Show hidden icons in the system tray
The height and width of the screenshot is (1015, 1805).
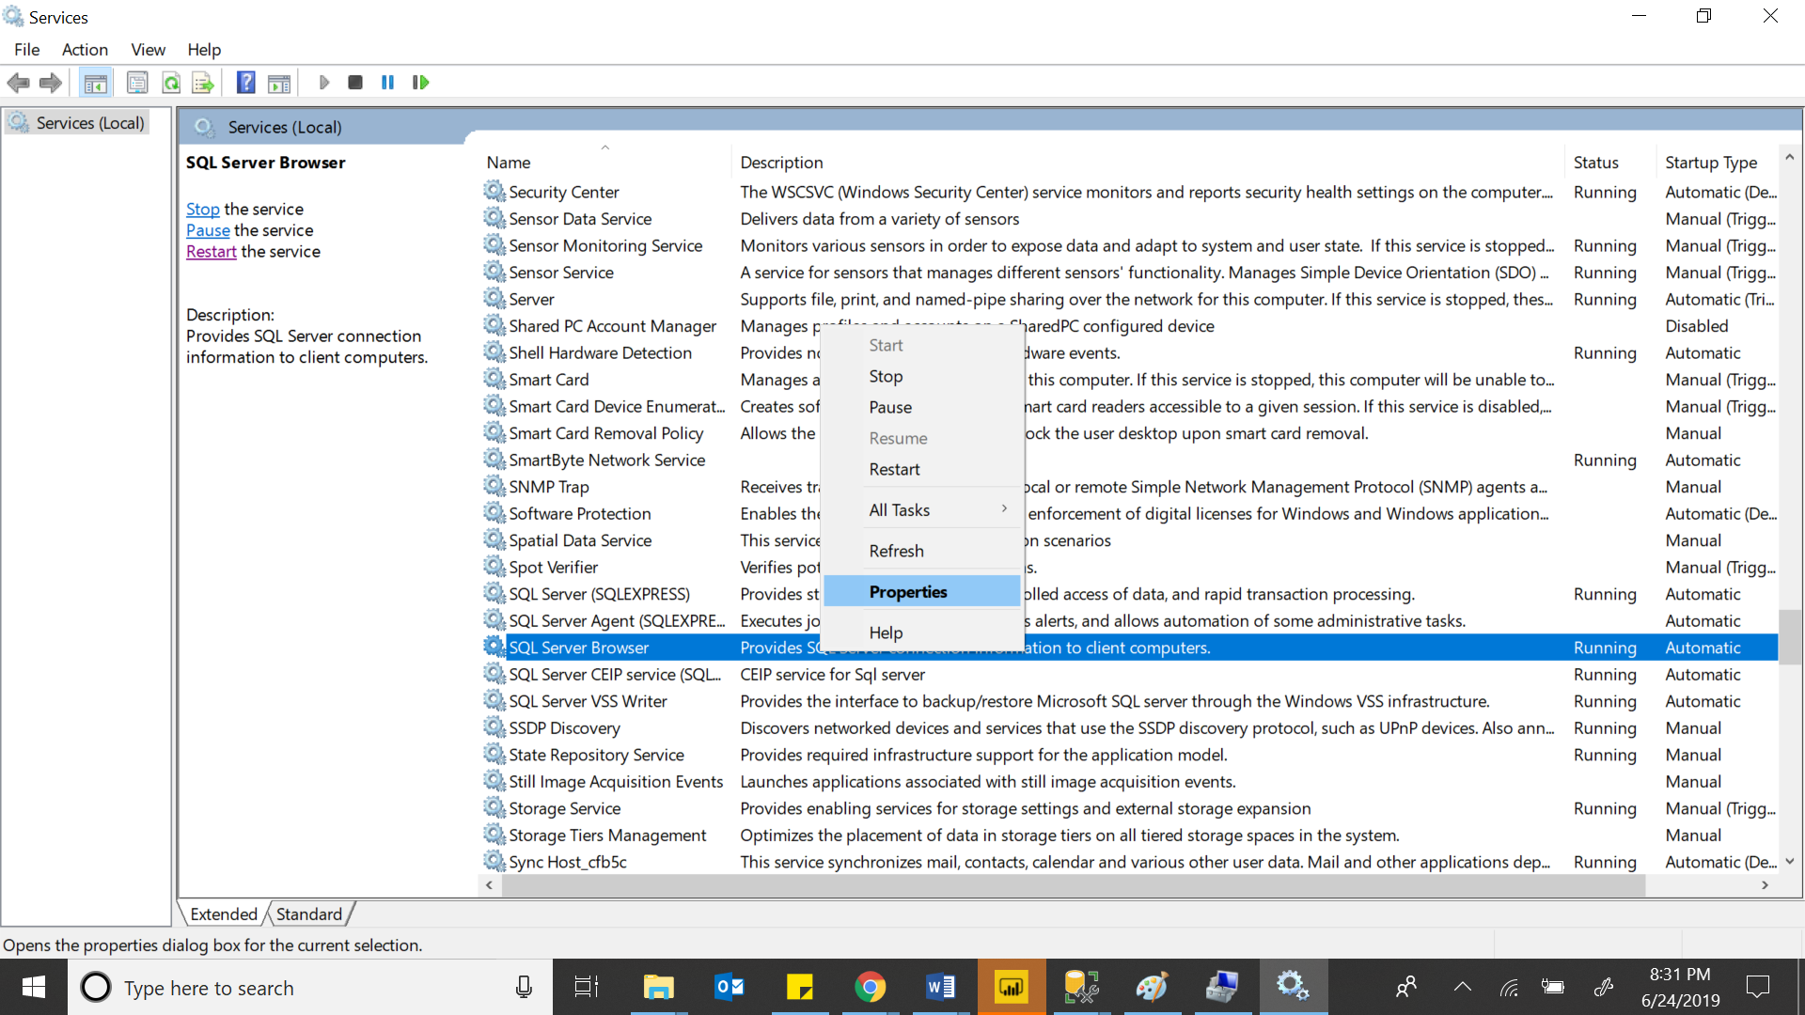tap(1462, 987)
